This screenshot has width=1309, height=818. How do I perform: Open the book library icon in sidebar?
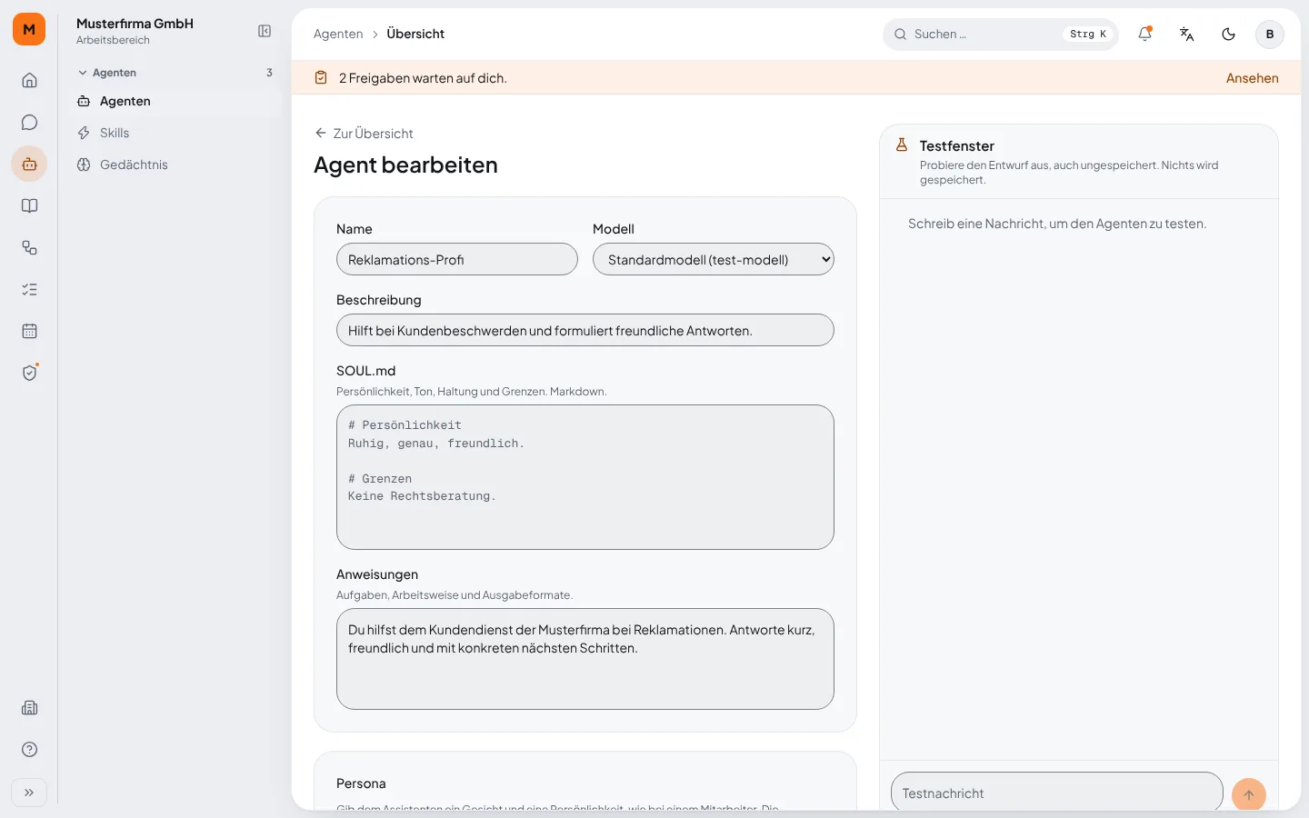point(29,205)
